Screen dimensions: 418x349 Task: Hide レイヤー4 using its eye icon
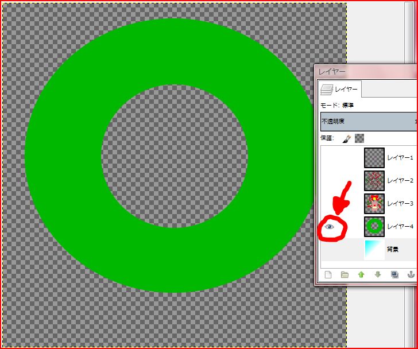(330, 227)
